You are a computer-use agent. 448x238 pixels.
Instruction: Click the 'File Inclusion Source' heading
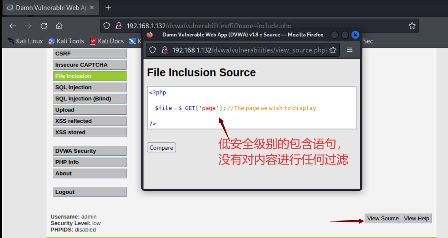tap(201, 72)
